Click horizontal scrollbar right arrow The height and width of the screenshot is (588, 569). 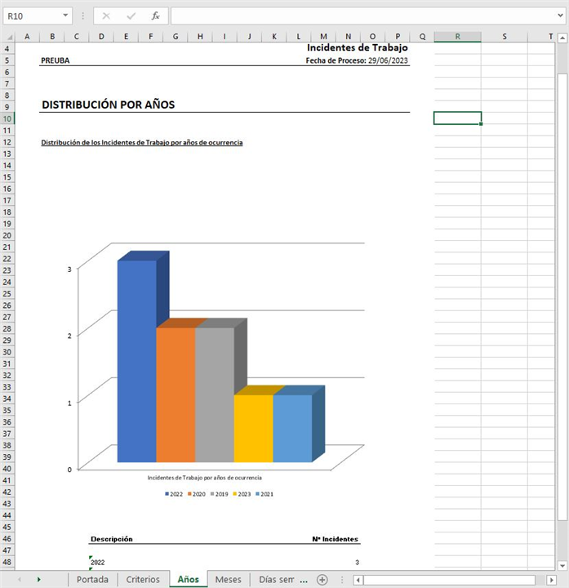550,579
